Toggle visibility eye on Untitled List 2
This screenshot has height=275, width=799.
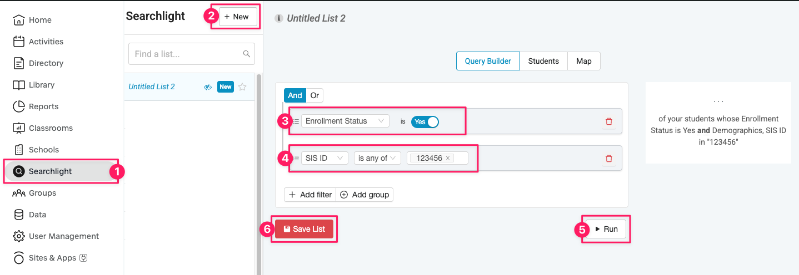[208, 87]
